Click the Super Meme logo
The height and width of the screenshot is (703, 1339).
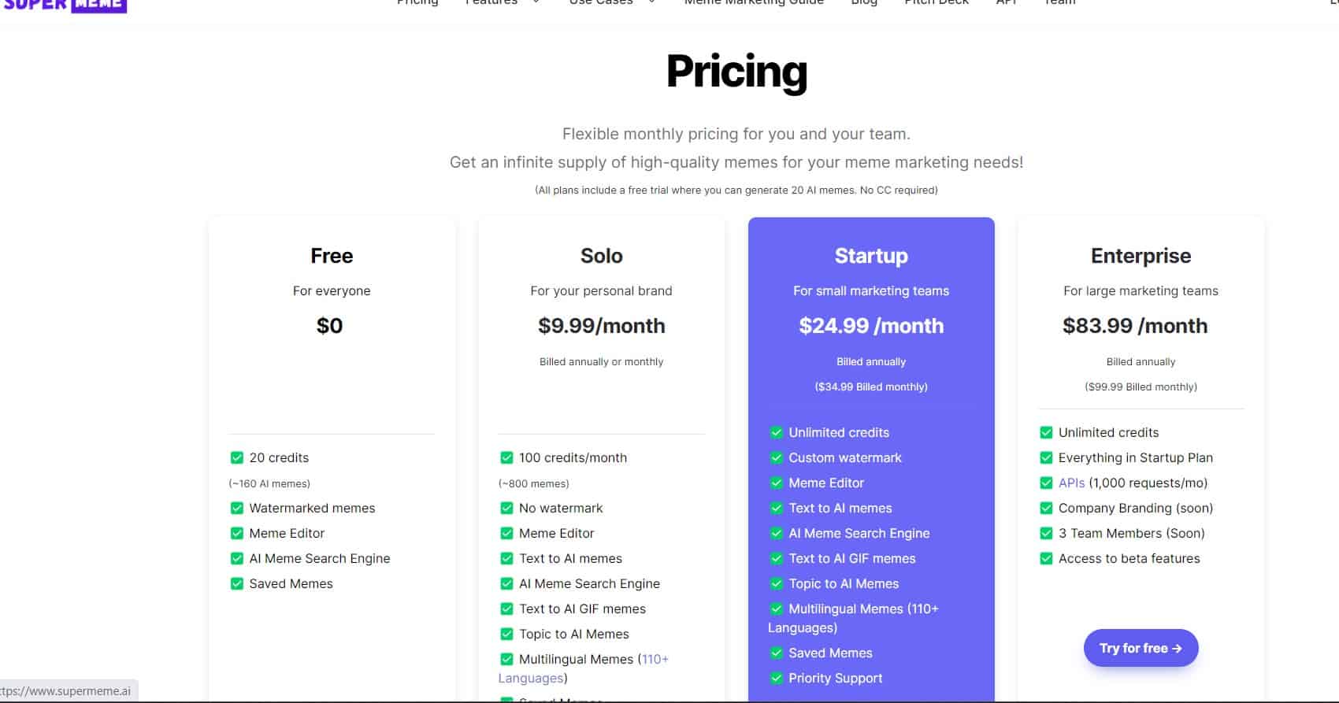coord(64,5)
